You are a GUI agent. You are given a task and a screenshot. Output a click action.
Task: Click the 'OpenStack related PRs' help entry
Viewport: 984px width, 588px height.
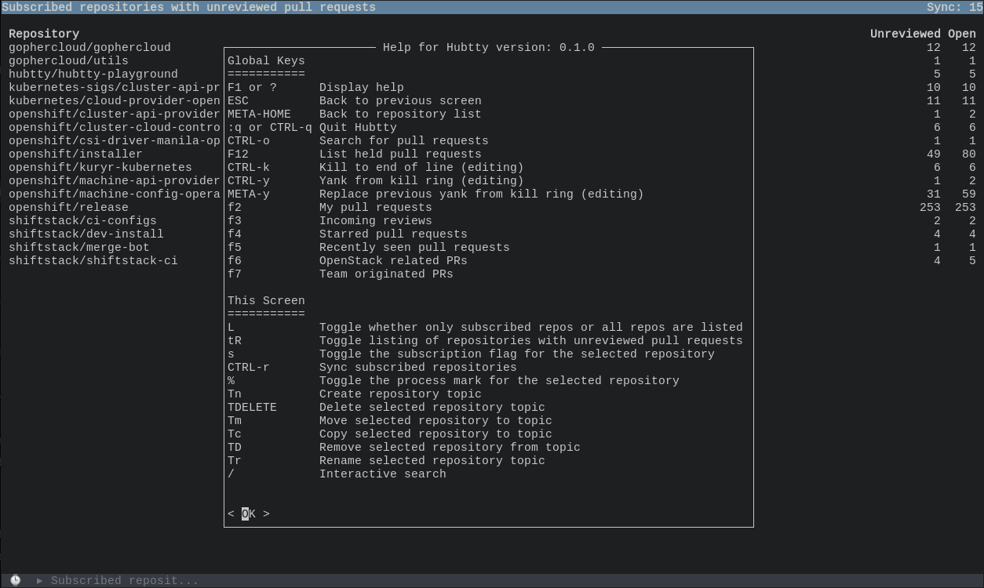393,260
